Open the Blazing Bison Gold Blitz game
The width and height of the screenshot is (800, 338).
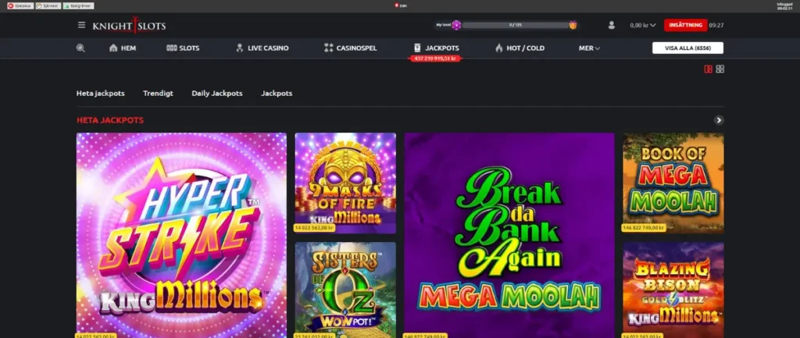tap(673, 290)
